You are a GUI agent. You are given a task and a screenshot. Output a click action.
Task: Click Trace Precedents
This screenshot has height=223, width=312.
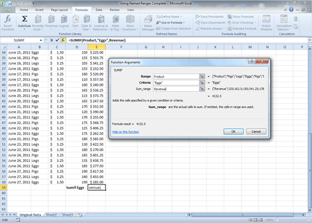[209, 17]
